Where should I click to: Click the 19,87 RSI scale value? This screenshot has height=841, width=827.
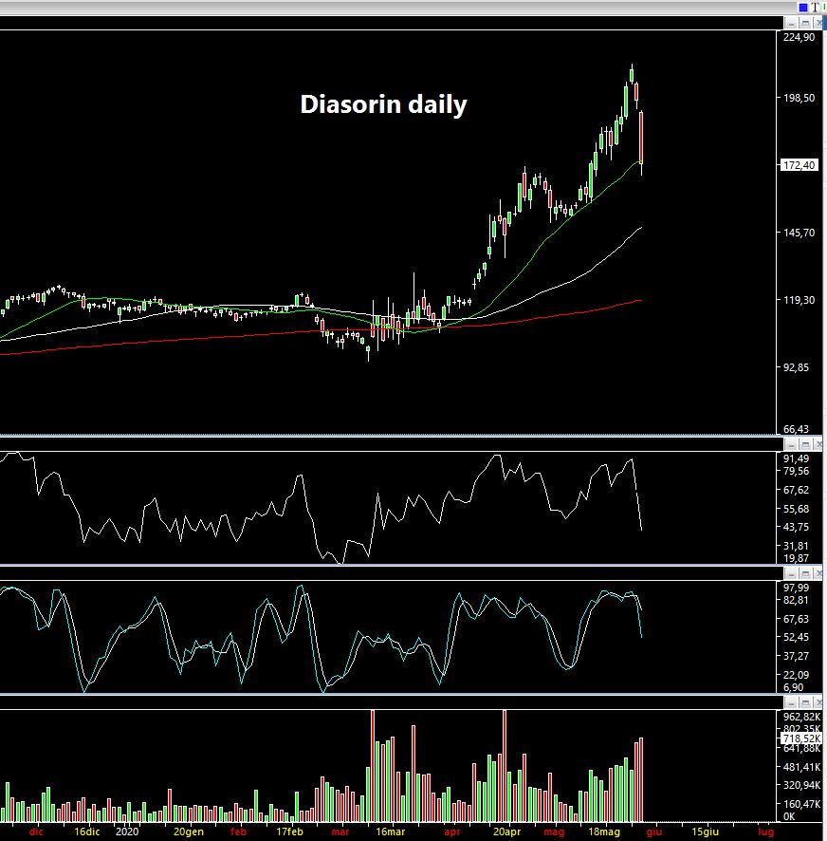[x=796, y=558]
